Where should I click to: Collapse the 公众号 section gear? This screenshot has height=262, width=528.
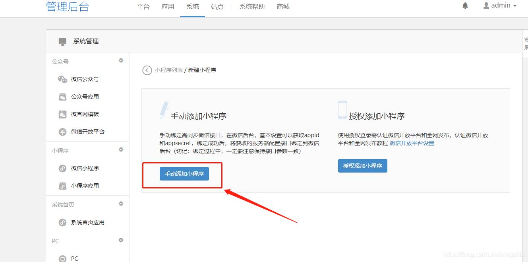pyautogui.click(x=121, y=60)
